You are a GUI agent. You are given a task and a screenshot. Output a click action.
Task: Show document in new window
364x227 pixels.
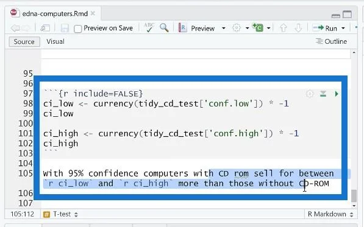[x=45, y=28]
